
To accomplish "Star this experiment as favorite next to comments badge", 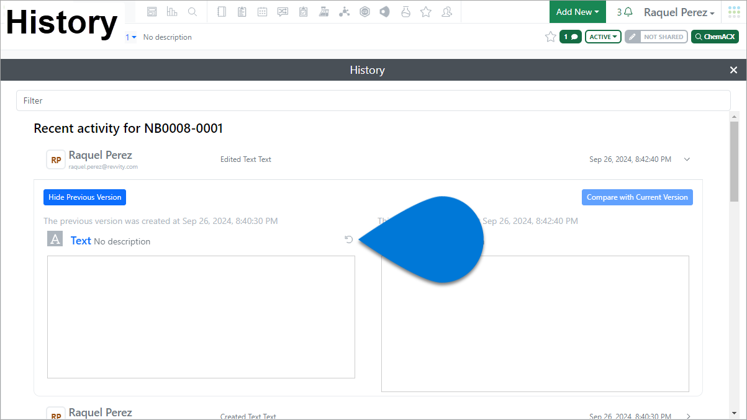I will pyautogui.click(x=550, y=37).
